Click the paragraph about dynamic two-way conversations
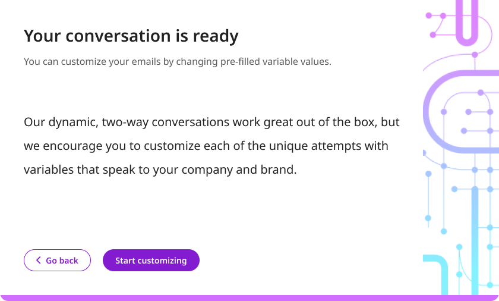This screenshot has width=499, height=301. tap(211, 146)
